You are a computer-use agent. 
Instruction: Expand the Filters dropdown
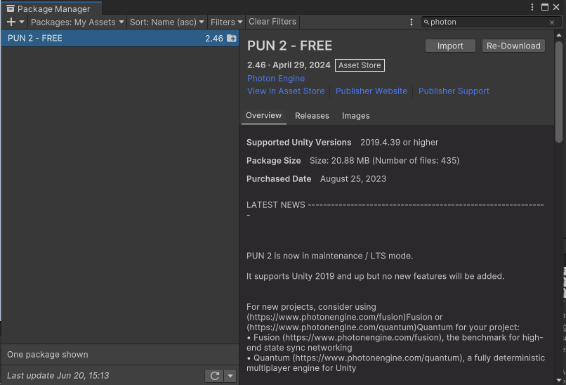(226, 22)
